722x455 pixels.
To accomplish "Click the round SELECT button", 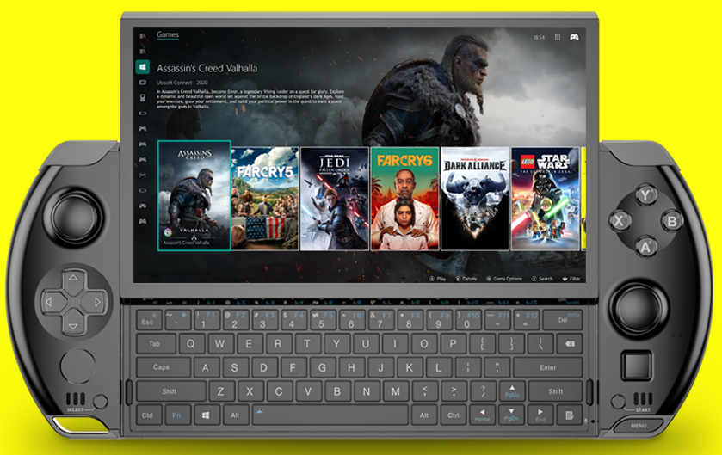I will (x=100, y=401).
